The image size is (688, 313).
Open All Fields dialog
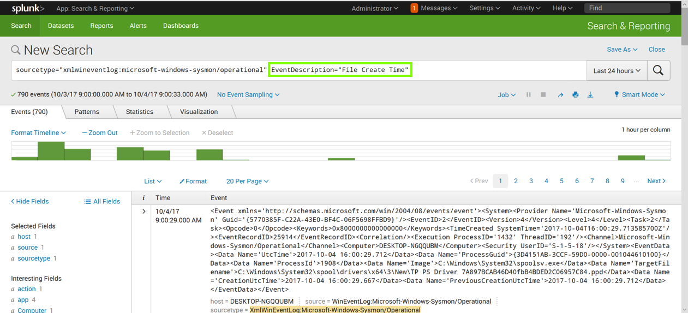pyautogui.click(x=102, y=201)
